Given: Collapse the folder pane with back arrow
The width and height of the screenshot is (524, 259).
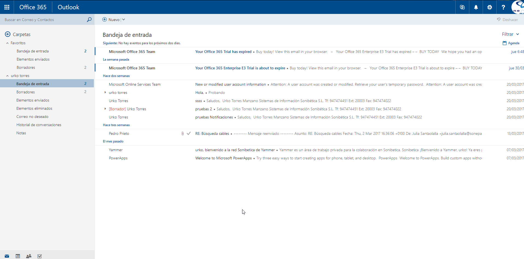Looking at the screenshot, I should 8,34.
